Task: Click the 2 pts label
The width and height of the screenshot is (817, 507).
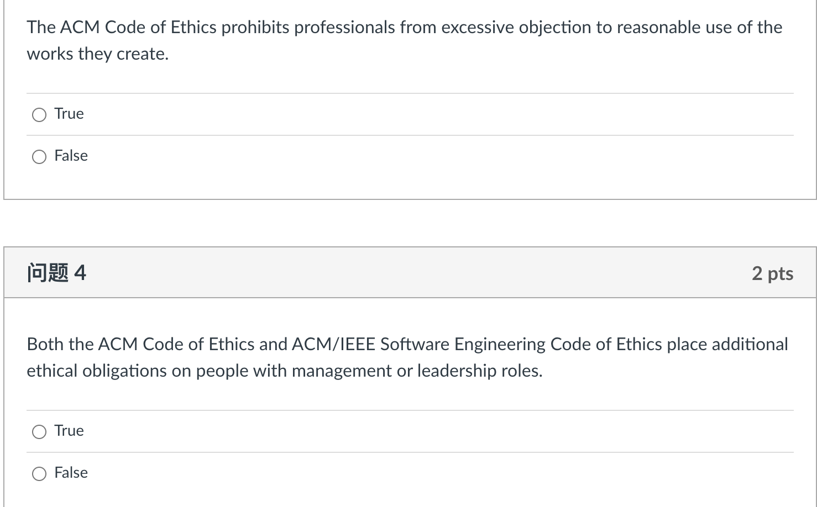Action: [772, 272]
